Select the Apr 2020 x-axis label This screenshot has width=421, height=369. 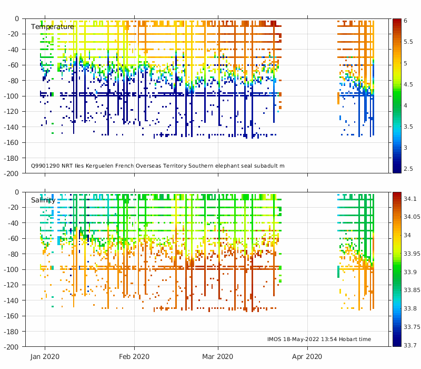[307, 357]
